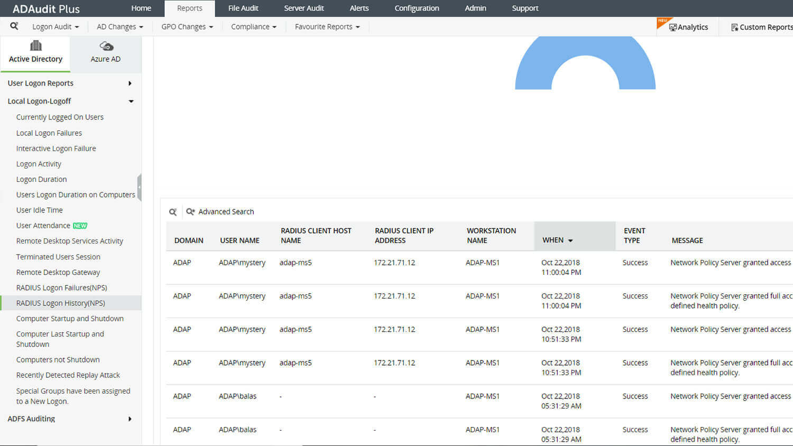Expand ADFS Auditing section
The width and height of the screenshot is (793, 446).
coord(70,419)
